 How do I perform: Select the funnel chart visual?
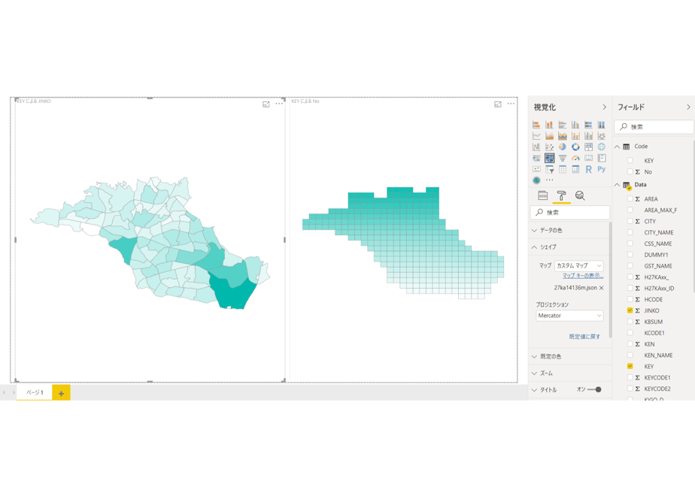tap(563, 158)
